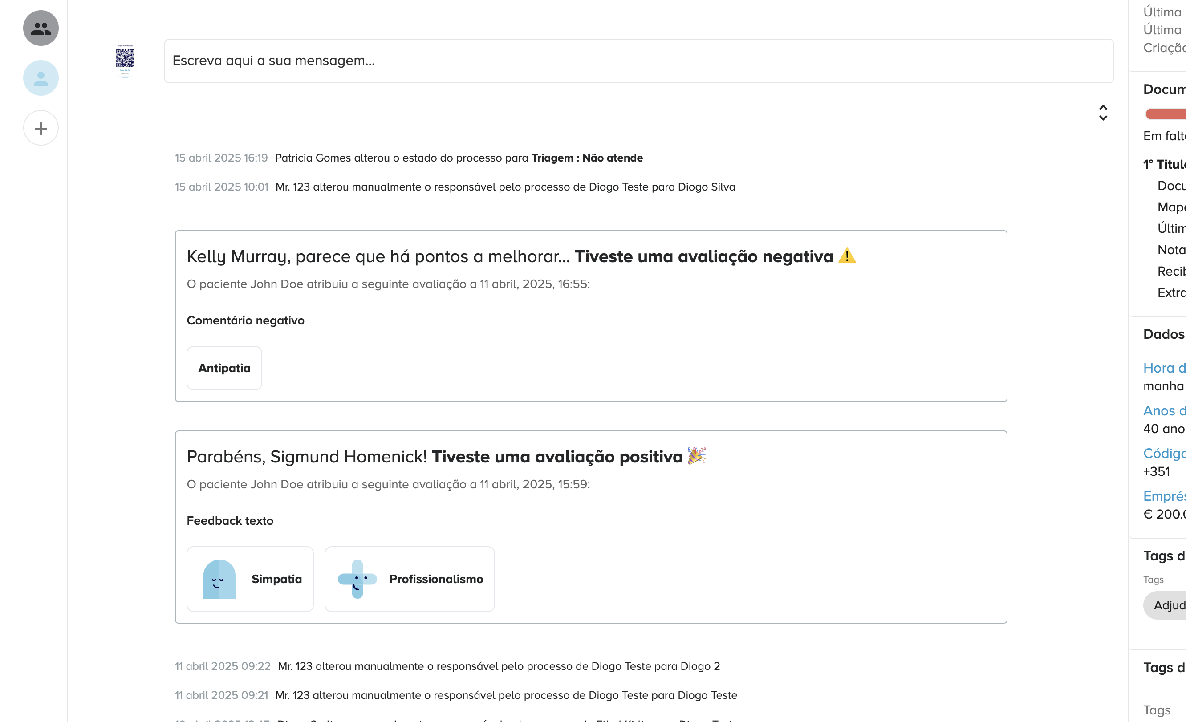Screen dimensions: 1186x722
Task: Select the Simpatia feedback tag label
Action: coord(276,579)
